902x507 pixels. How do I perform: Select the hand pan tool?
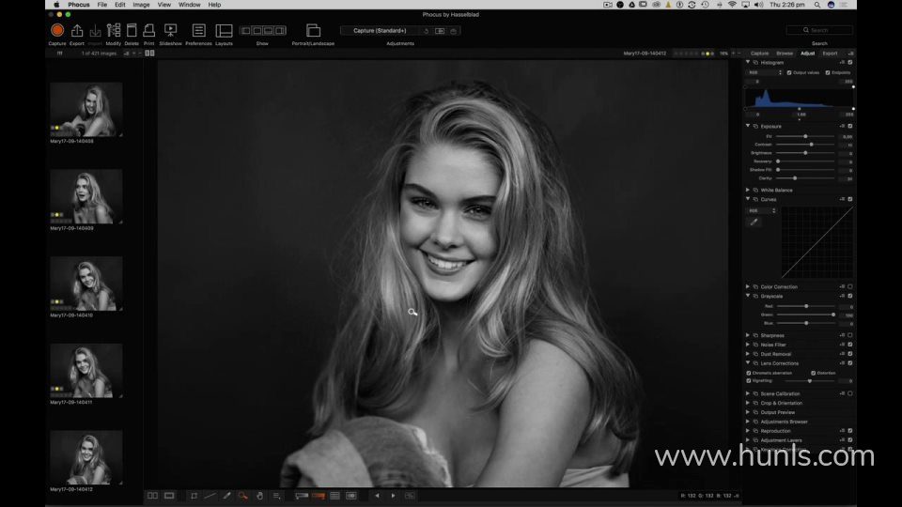259,496
